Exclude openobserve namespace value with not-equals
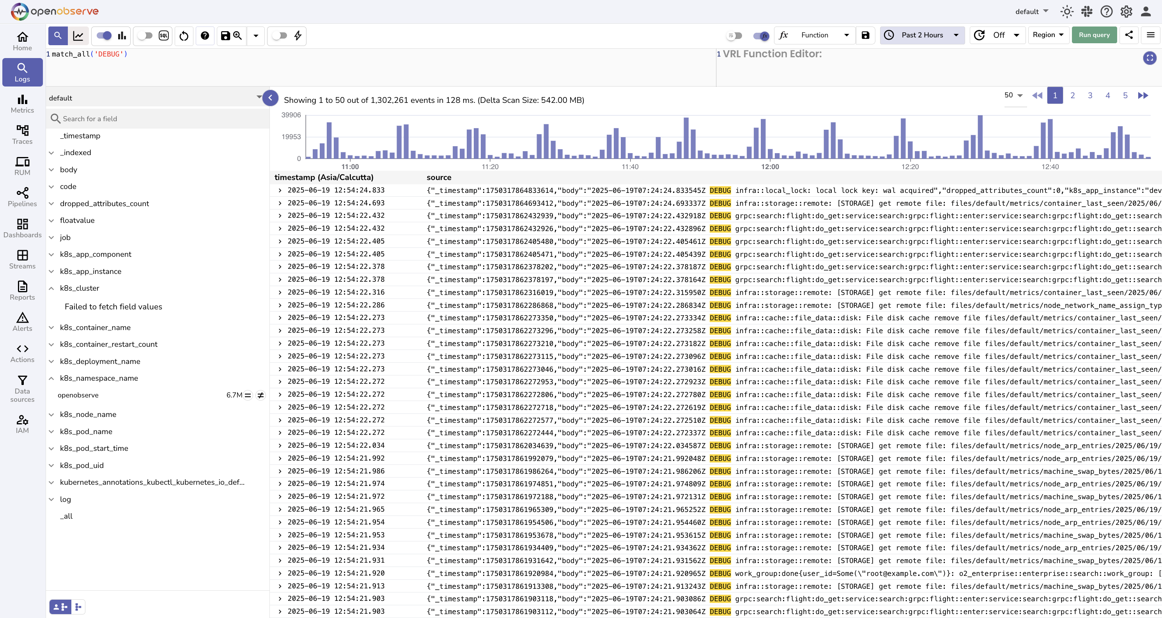 point(260,396)
